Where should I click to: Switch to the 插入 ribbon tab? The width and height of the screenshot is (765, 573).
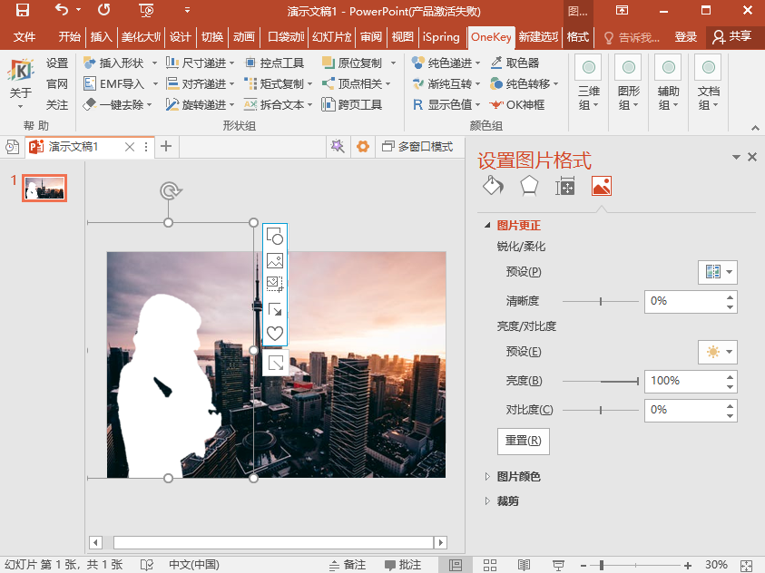101,36
